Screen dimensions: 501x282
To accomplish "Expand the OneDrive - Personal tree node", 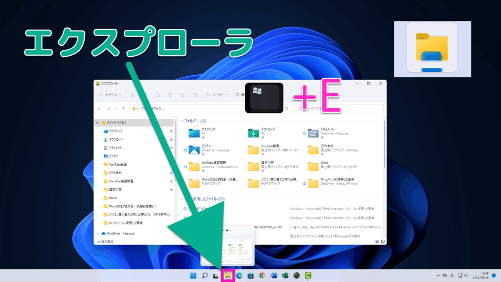I will (x=97, y=234).
